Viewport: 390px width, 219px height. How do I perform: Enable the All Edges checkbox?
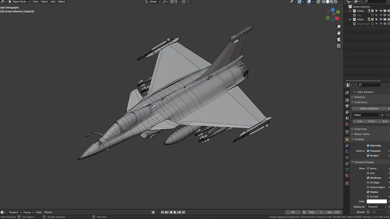tap(368, 182)
